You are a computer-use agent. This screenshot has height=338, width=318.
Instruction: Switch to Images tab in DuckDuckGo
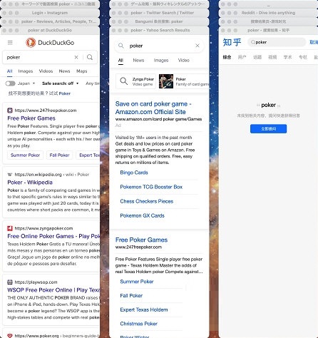26,71
